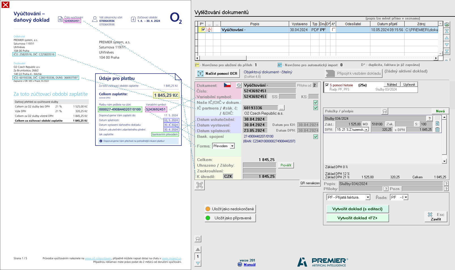Click the SS input field
The height and width of the screenshot is (270, 455).
pyautogui.click(x=287, y=97)
